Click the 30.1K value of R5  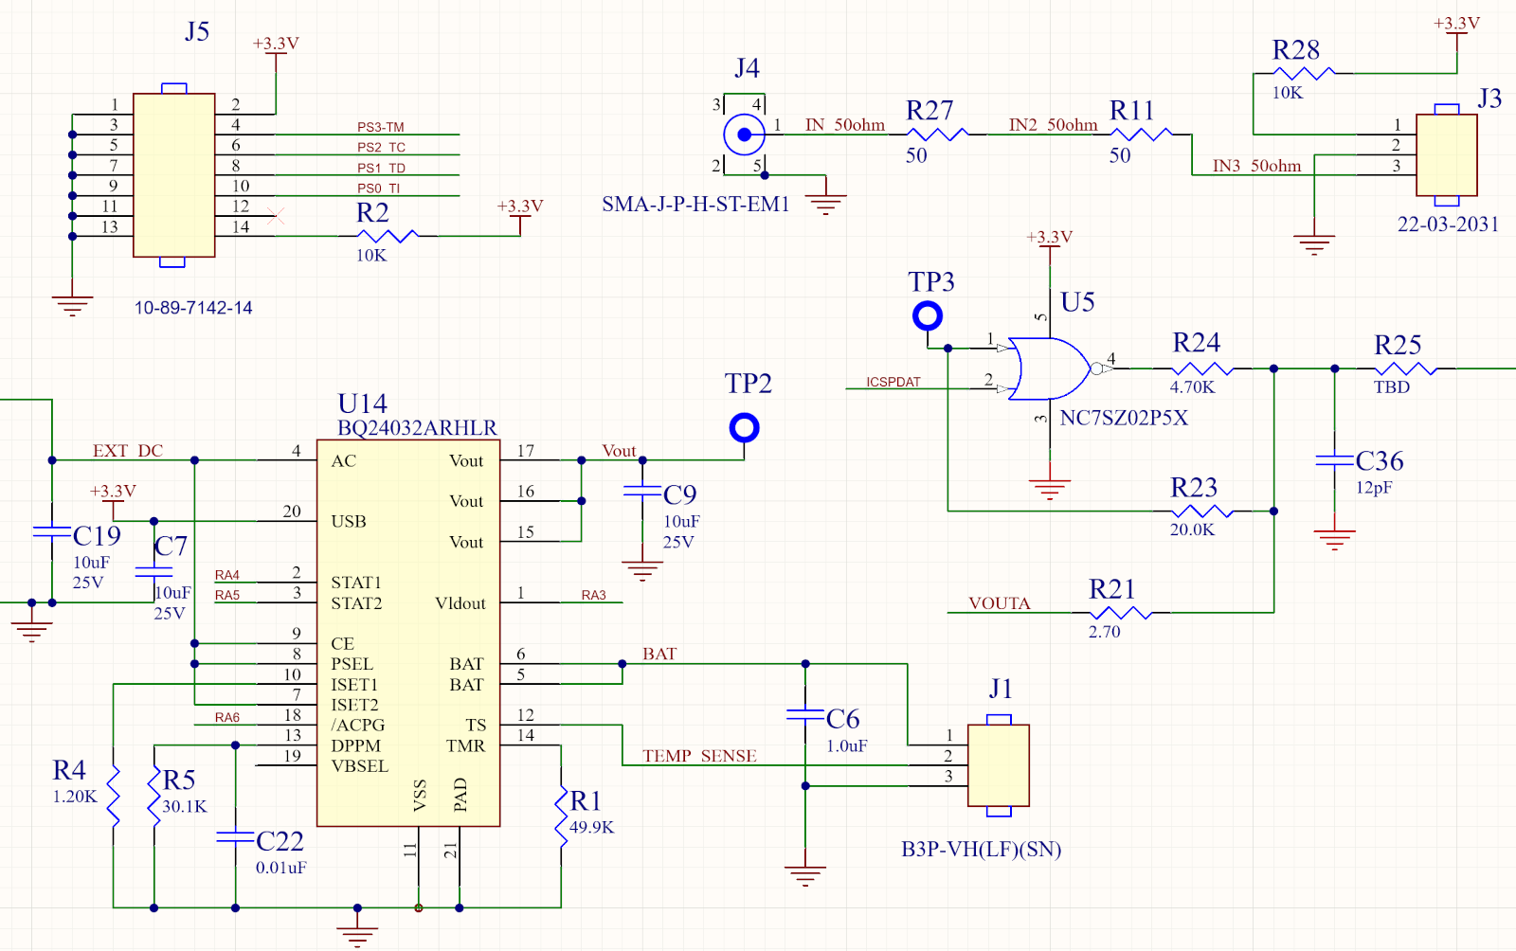tap(184, 806)
